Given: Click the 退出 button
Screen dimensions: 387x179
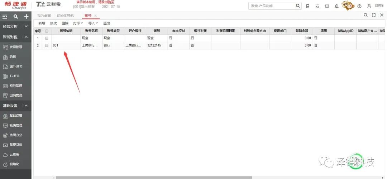Looking at the screenshot, I should pos(107,23).
